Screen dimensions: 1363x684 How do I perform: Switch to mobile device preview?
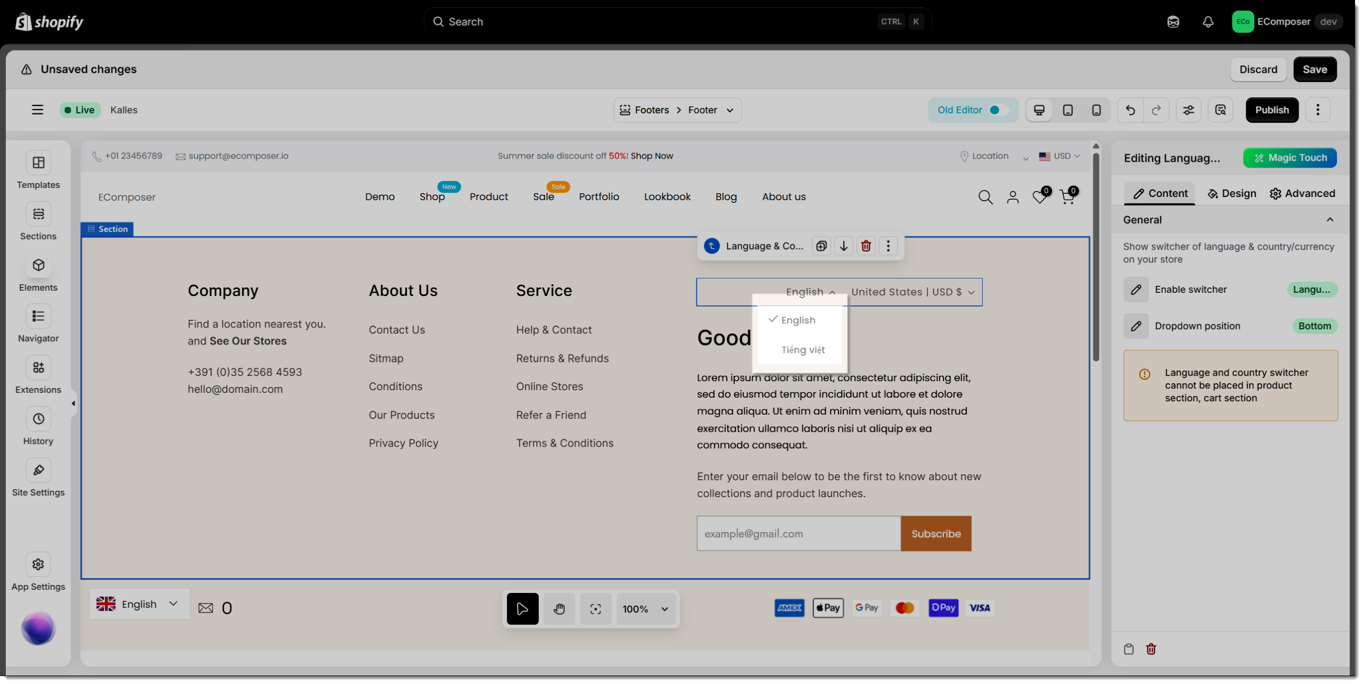click(1096, 110)
